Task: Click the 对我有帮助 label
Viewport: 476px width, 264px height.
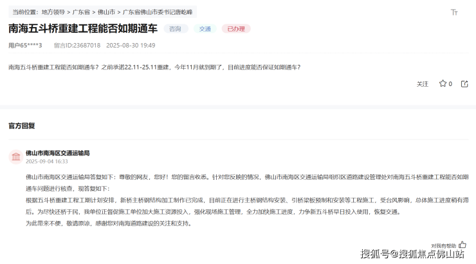Action: point(444,245)
